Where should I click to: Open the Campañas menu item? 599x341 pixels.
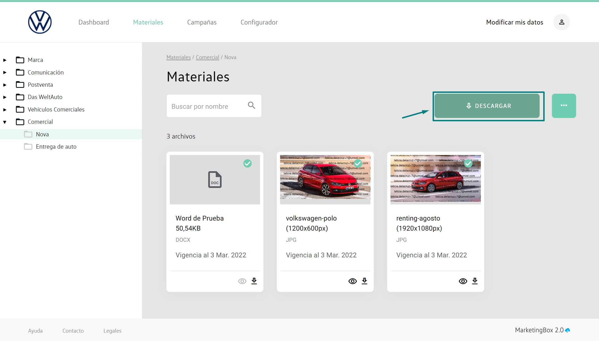click(202, 22)
